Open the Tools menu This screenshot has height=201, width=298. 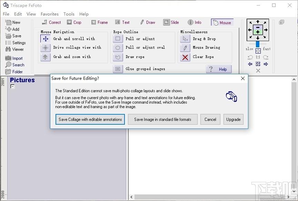(69, 14)
